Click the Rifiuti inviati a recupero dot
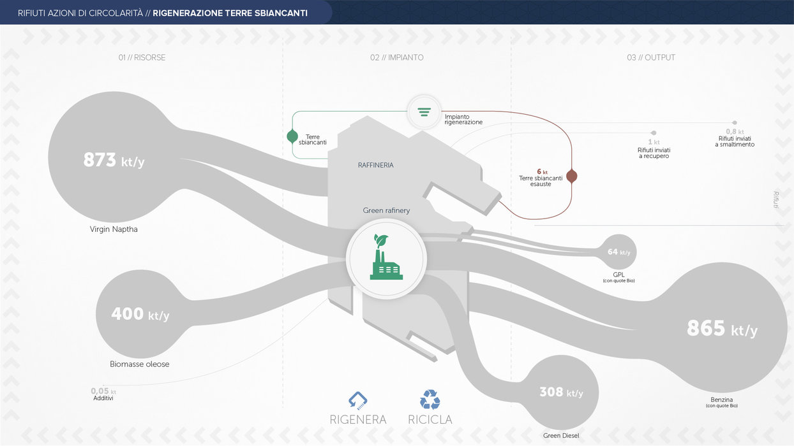The width and height of the screenshot is (794, 446). [x=654, y=133]
